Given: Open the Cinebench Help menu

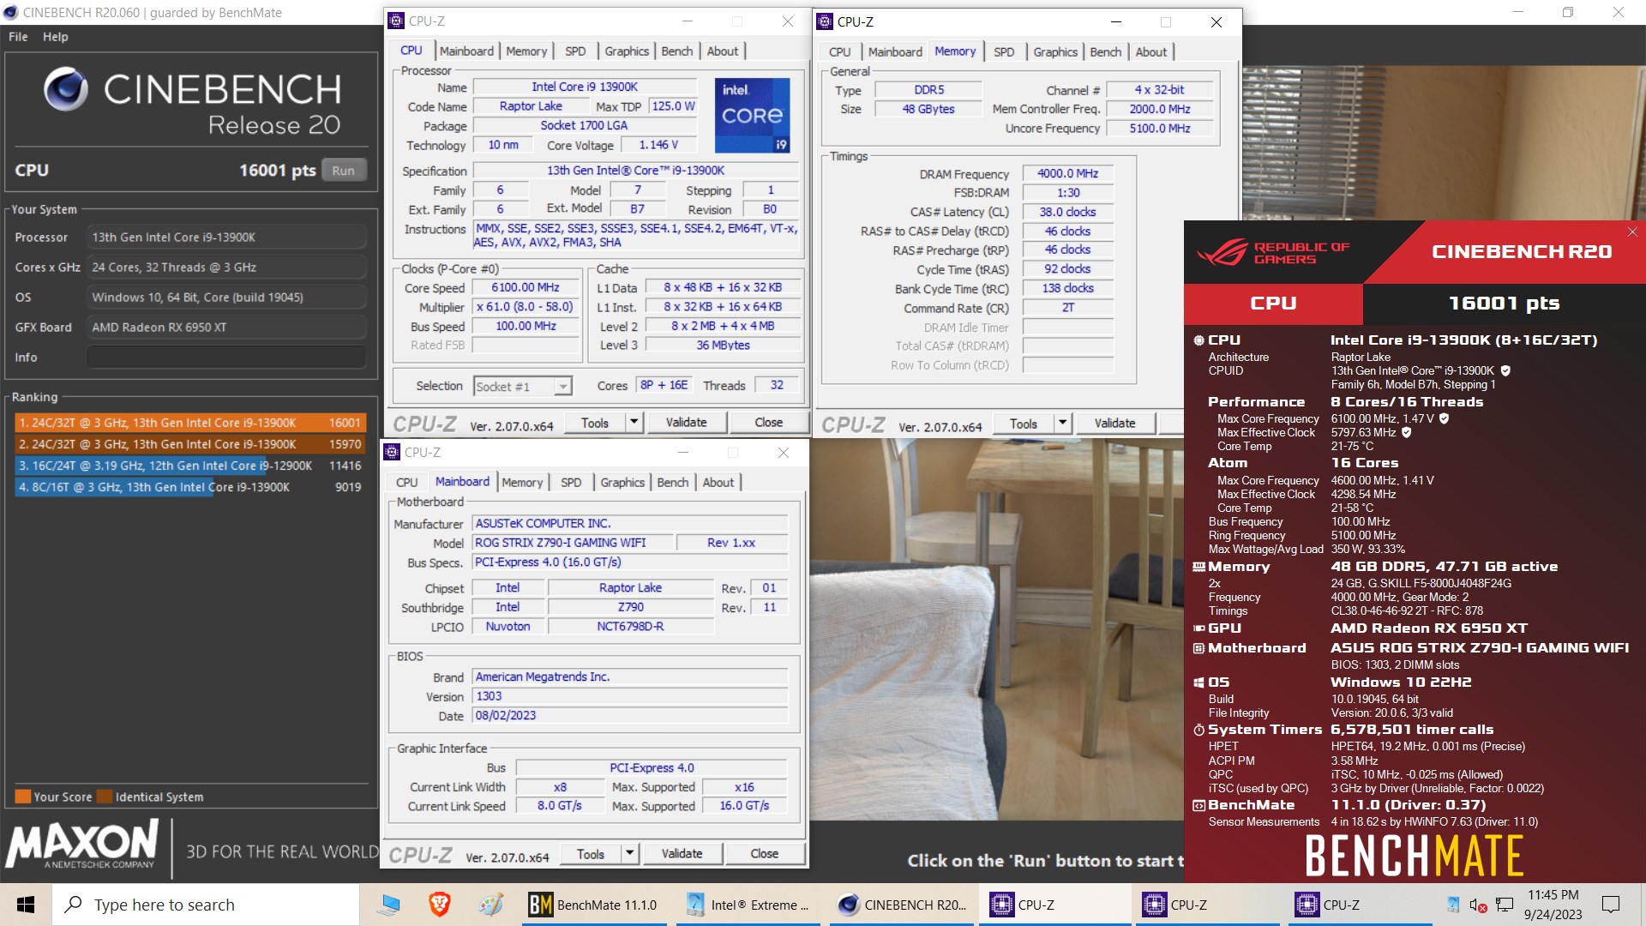Looking at the screenshot, I should point(56,37).
